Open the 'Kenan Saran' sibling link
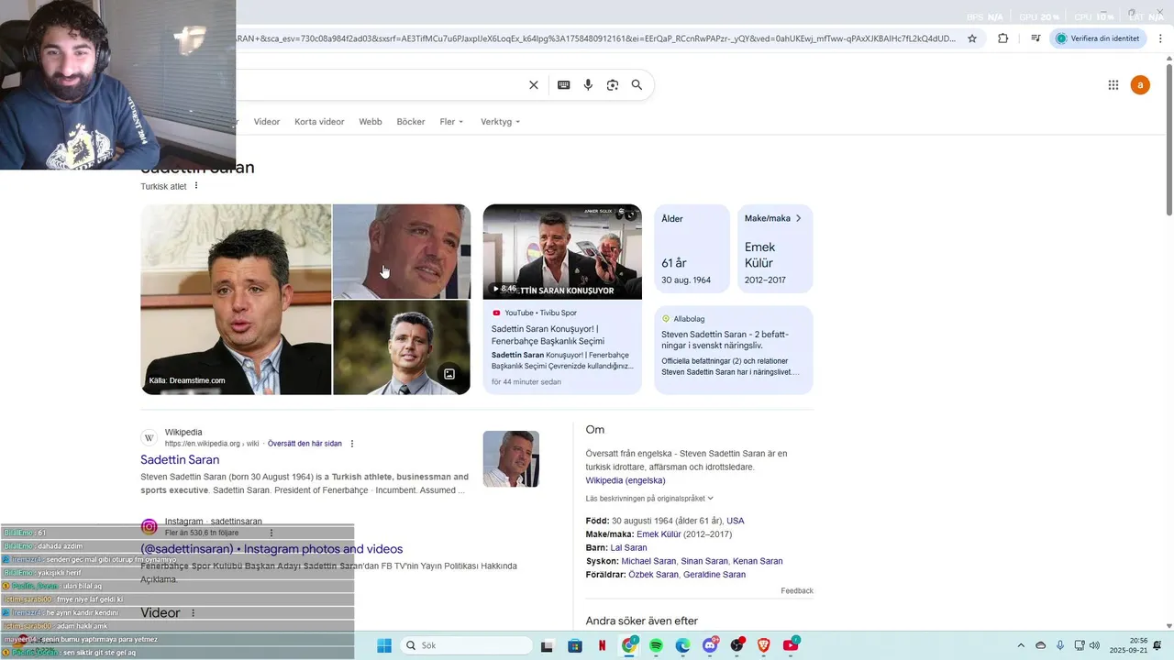This screenshot has height=660, width=1174. point(758,561)
